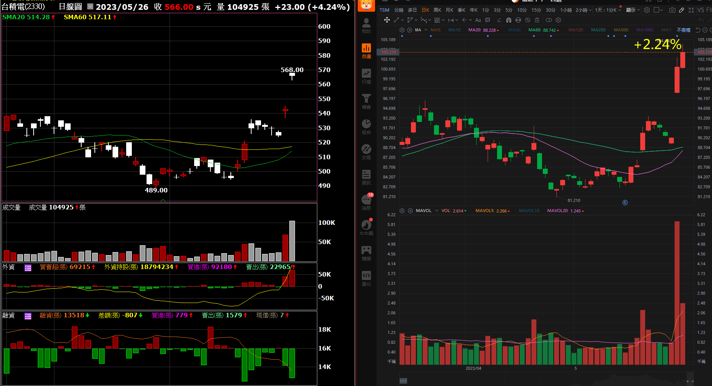The height and width of the screenshot is (386, 712).
Task: Toggle MA60 line visibility
Action: [544, 30]
